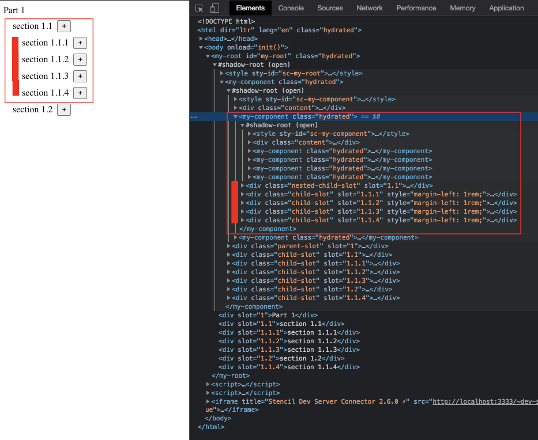The height and width of the screenshot is (440, 538).
Task: Expand the child-slot div with slot 1.1.4 margin-left
Action: point(243,221)
